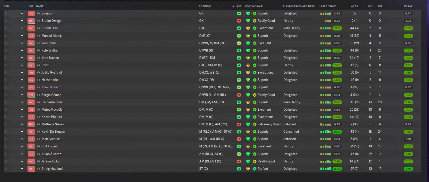Sort by the AV RAT column header
This screenshot has width=429, height=182.
(408, 6)
